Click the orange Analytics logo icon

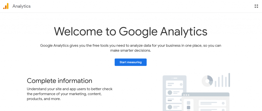coord(6,6)
